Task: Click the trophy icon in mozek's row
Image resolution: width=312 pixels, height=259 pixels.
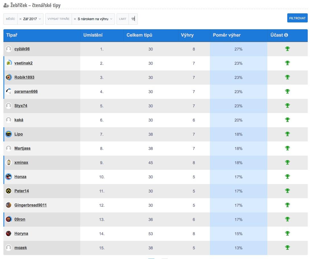Action: 287,248
